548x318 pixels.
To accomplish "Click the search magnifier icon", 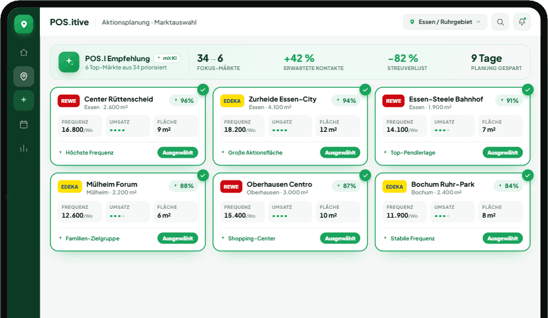I will click(x=500, y=22).
